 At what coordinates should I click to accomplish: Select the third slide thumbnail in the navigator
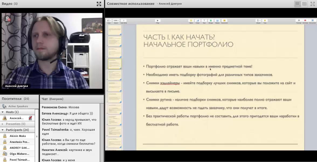point(115,52)
